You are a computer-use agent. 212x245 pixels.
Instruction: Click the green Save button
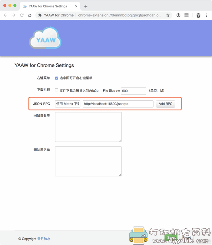click(171, 237)
